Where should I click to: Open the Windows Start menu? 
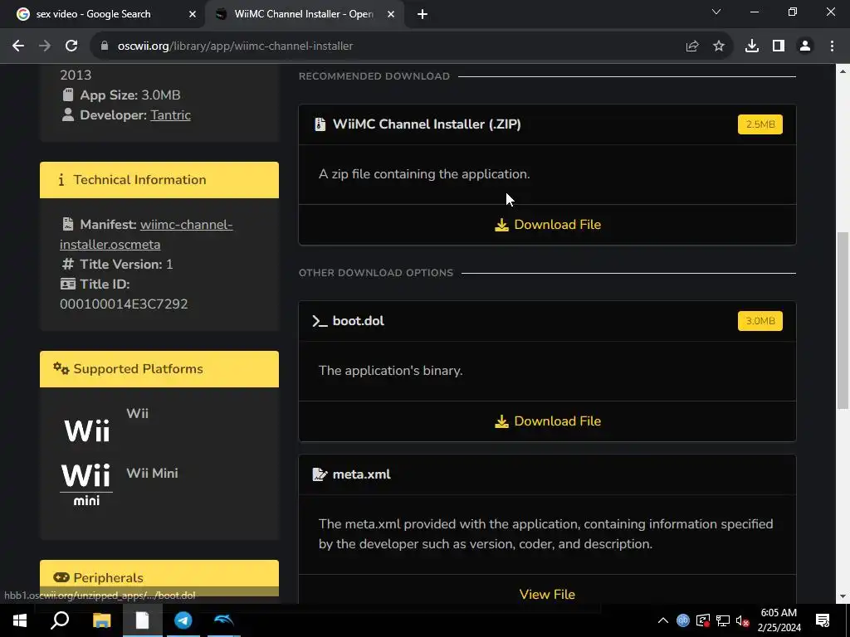pyautogui.click(x=20, y=620)
